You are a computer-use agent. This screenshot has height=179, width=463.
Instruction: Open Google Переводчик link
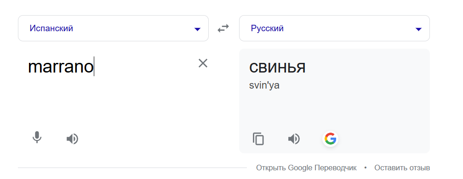tap(306, 168)
